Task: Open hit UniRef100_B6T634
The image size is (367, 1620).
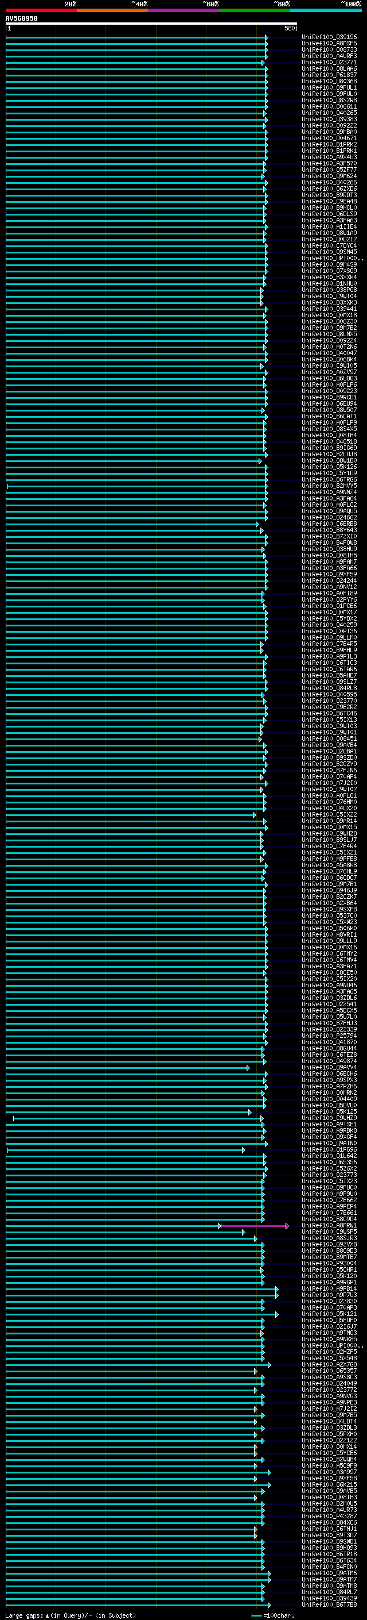Action: point(329,1561)
